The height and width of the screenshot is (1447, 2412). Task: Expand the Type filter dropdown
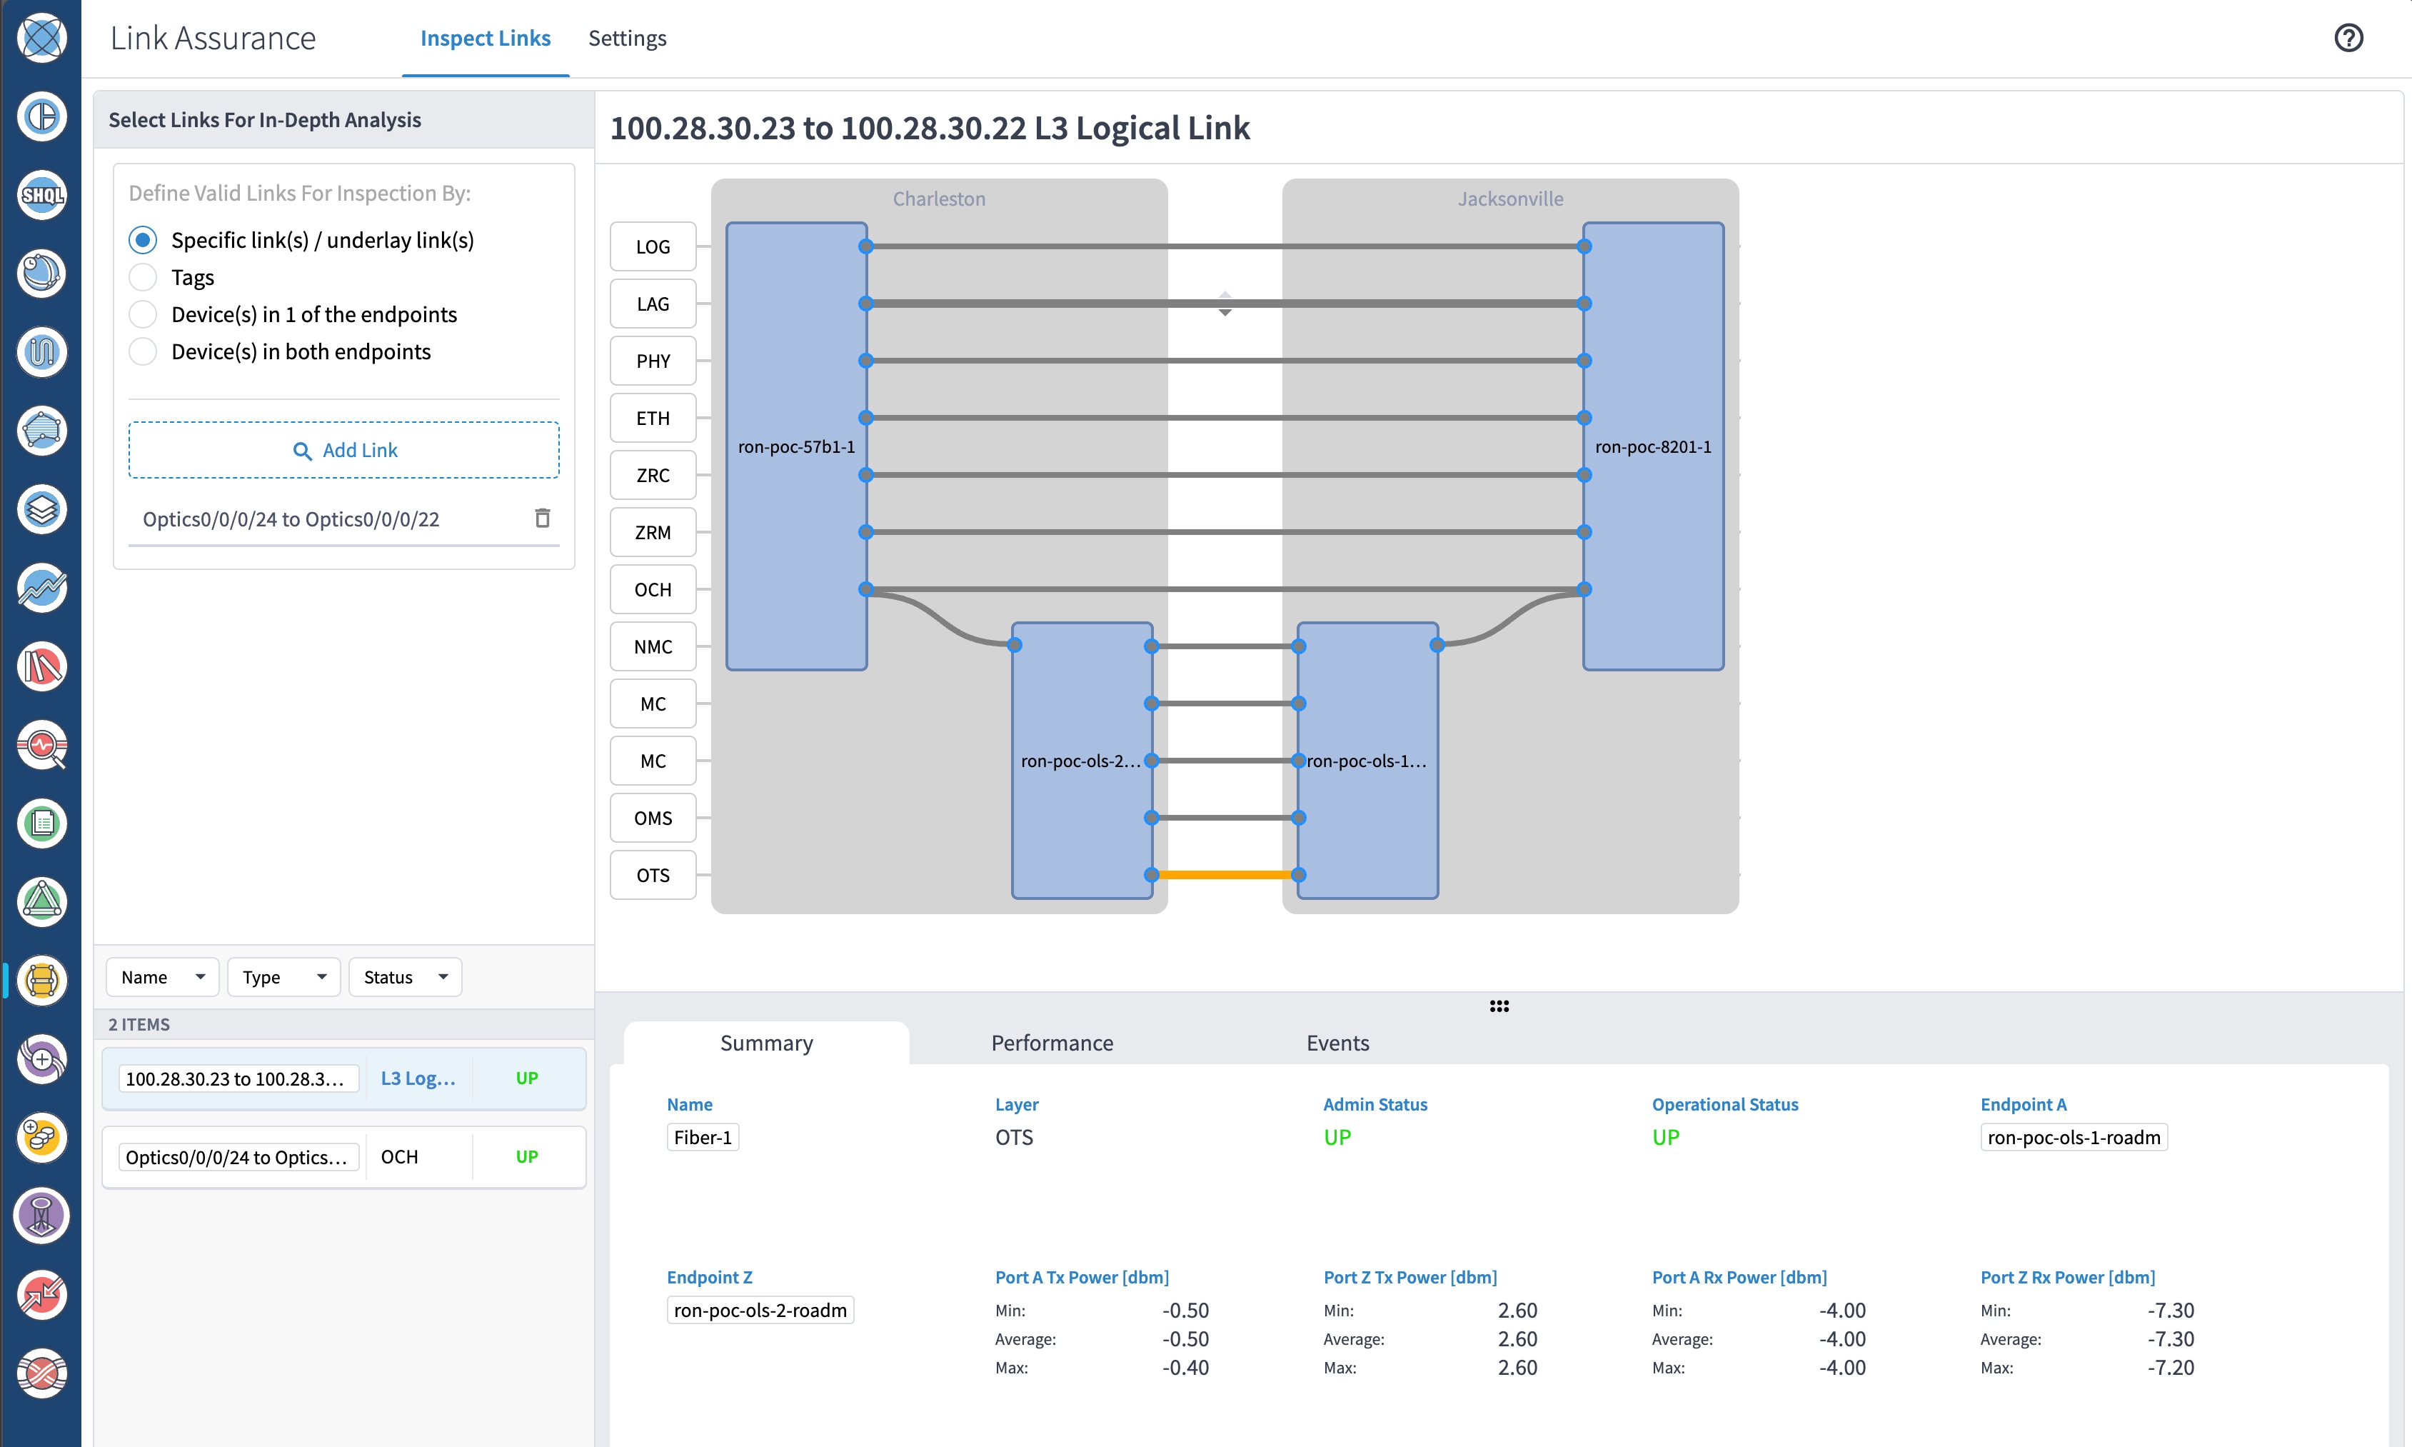click(x=281, y=977)
